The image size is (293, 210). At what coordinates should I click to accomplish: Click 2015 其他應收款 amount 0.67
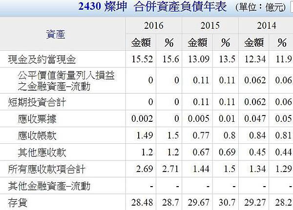(201, 152)
